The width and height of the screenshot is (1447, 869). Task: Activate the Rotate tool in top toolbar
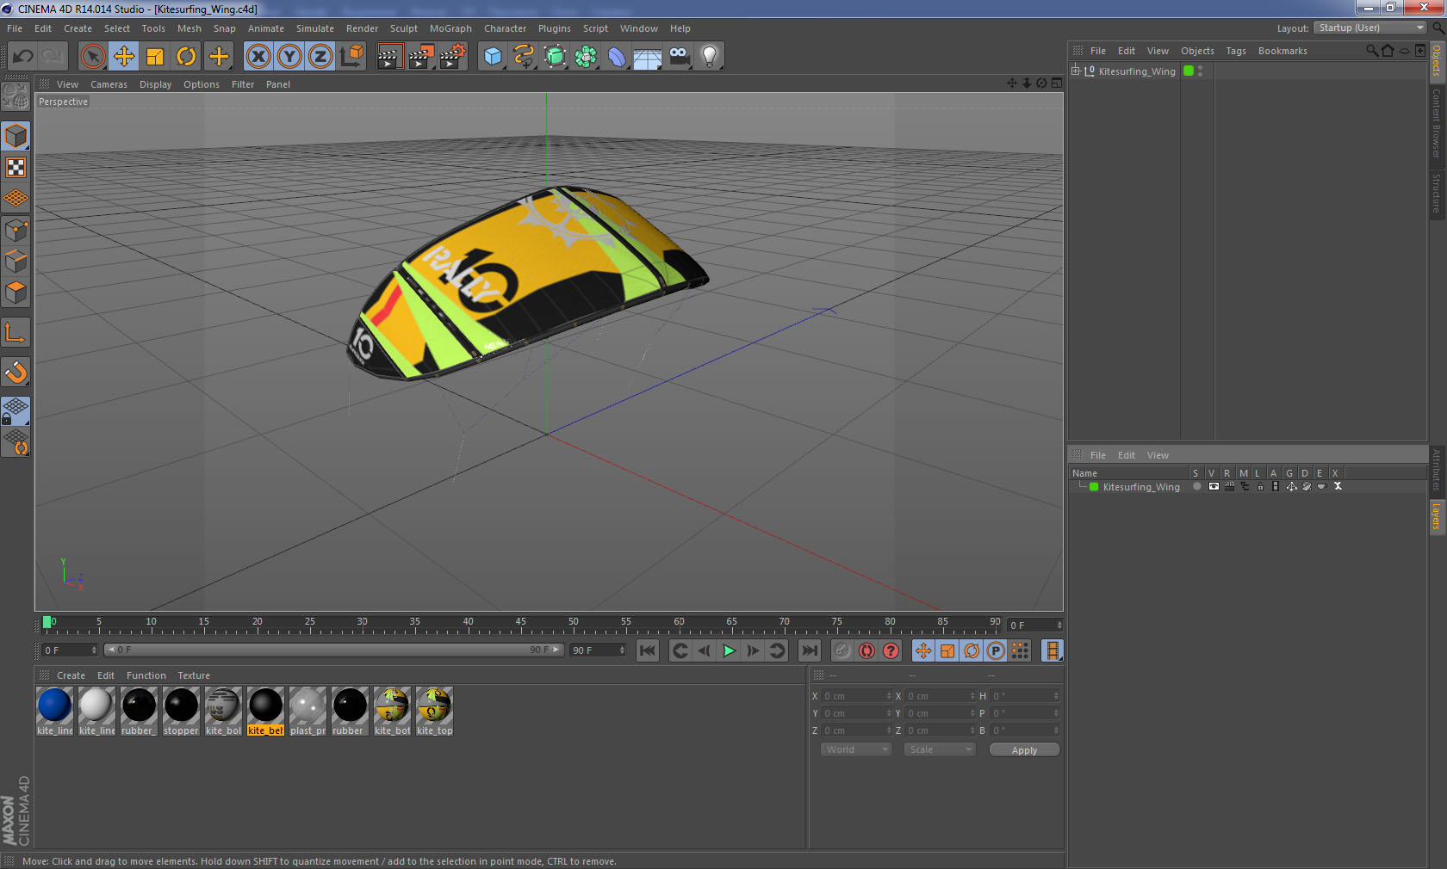click(x=186, y=57)
